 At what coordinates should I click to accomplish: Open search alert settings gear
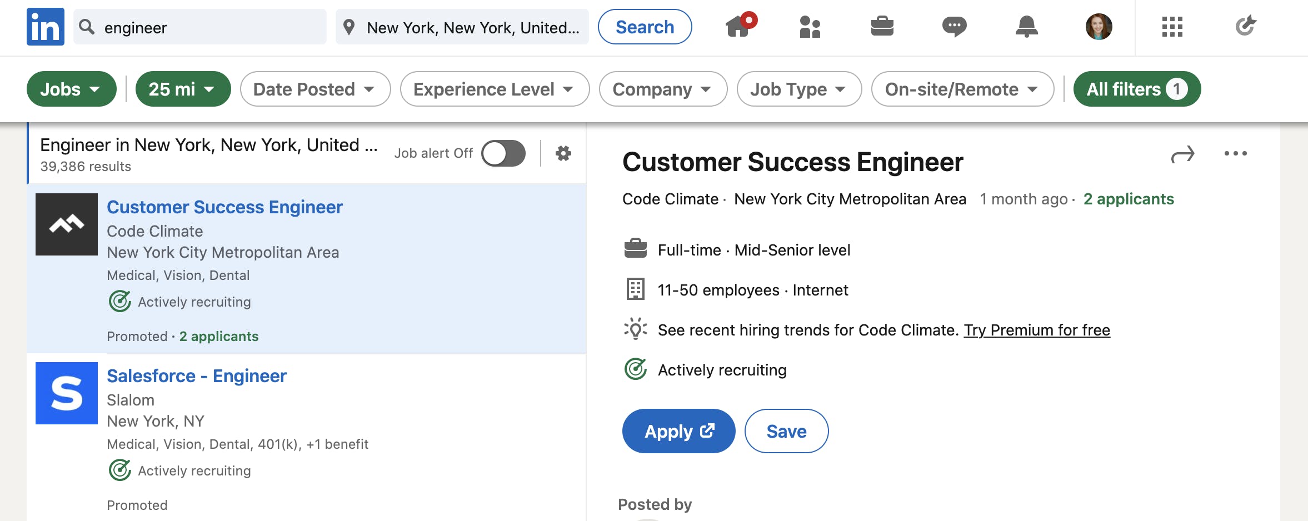click(563, 153)
